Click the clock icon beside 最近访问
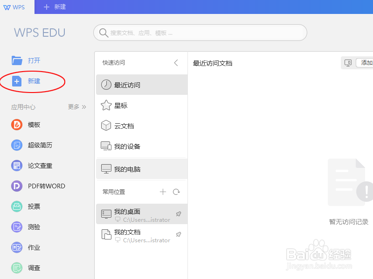373x279 pixels. 106,85
